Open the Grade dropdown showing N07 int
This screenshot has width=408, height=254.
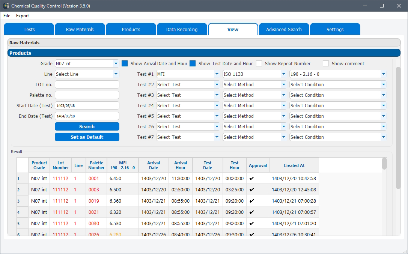point(87,64)
